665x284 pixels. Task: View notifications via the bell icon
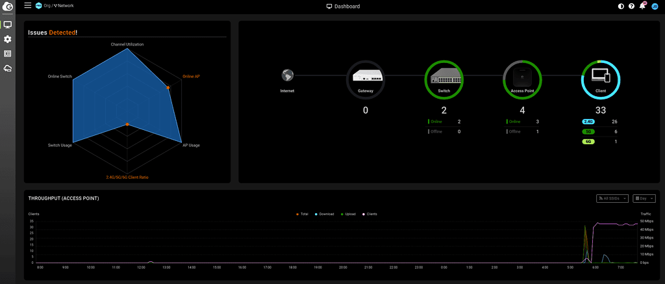[x=643, y=6]
